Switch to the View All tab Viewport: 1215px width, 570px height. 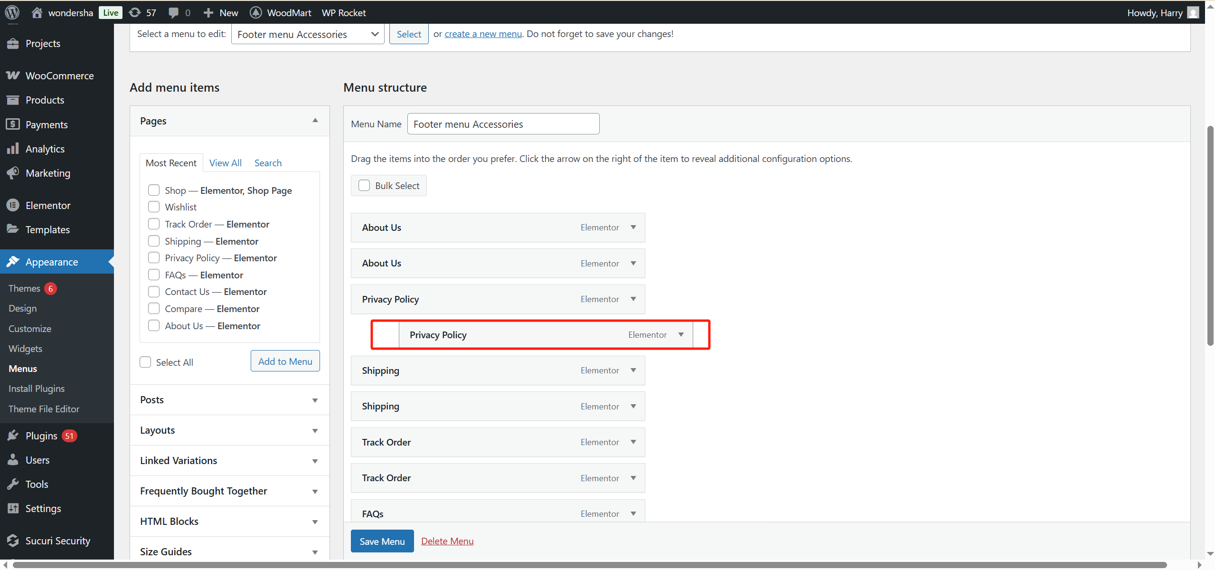click(x=225, y=163)
